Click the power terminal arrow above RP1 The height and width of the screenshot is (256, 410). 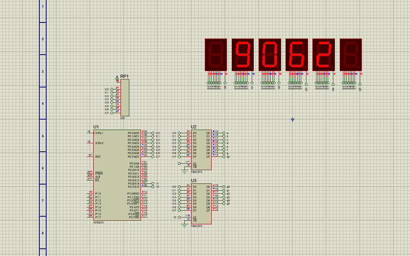(117, 77)
